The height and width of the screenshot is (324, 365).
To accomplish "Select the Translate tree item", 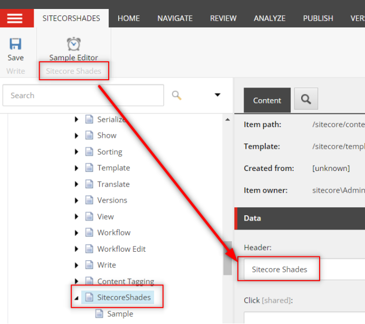I will click(x=113, y=184).
